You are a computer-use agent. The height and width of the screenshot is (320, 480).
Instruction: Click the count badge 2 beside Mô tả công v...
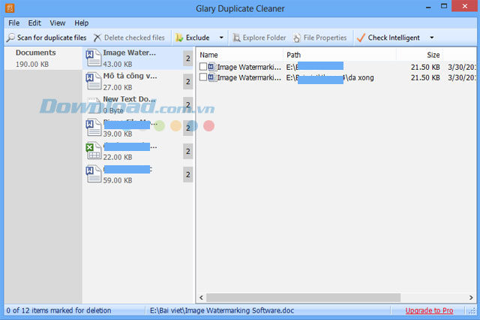pos(188,82)
